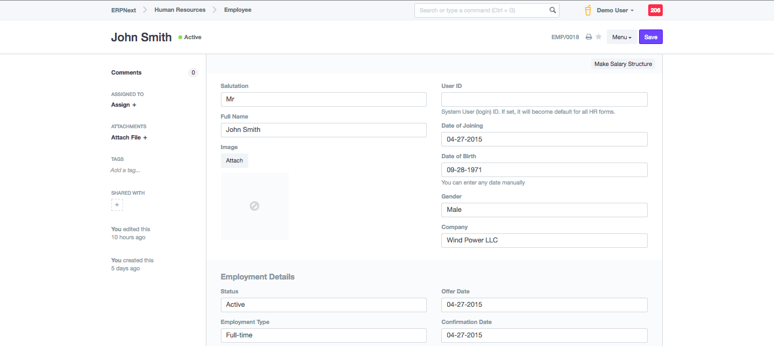Focus the User ID input field
Image resolution: width=774 pixels, height=346 pixels.
tap(544, 100)
